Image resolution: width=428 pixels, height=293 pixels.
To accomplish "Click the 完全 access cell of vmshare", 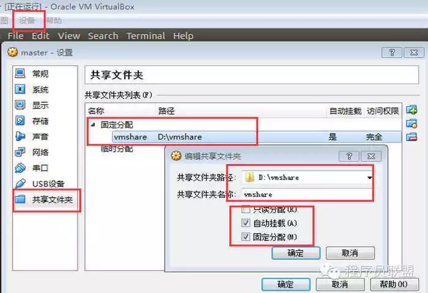I will 374,137.
